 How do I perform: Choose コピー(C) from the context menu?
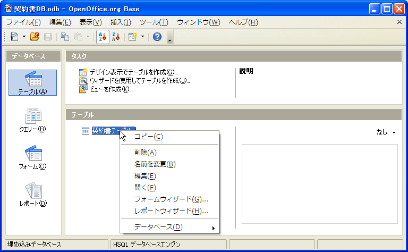pos(169,137)
